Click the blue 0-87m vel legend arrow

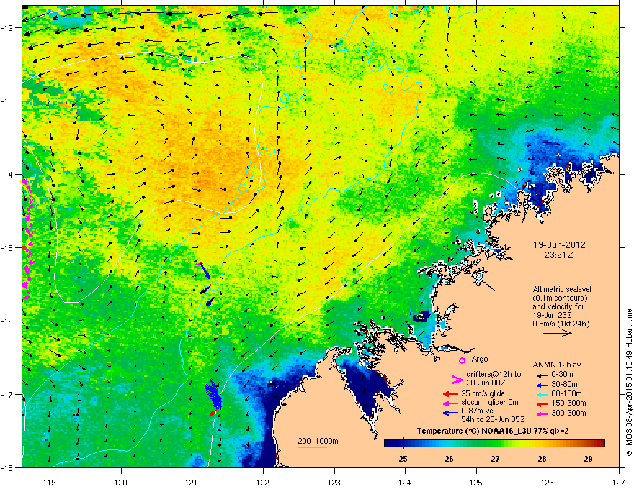[450, 413]
